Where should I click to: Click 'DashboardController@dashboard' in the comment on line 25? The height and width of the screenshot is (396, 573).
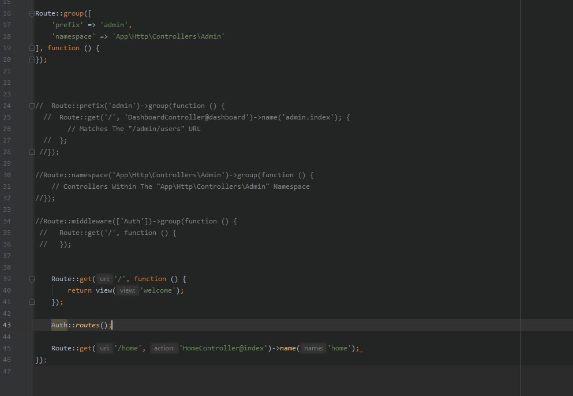point(186,117)
